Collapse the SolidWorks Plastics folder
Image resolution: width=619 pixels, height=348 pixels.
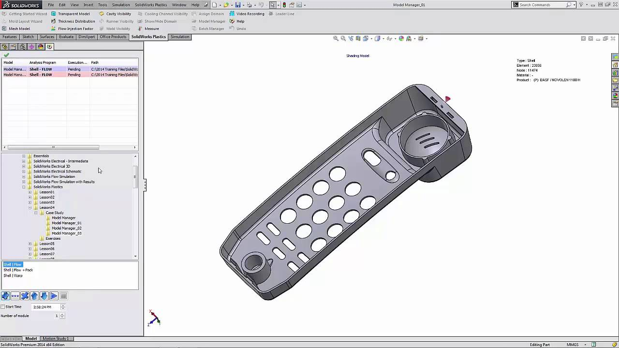pyautogui.click(x=24, y=187)
